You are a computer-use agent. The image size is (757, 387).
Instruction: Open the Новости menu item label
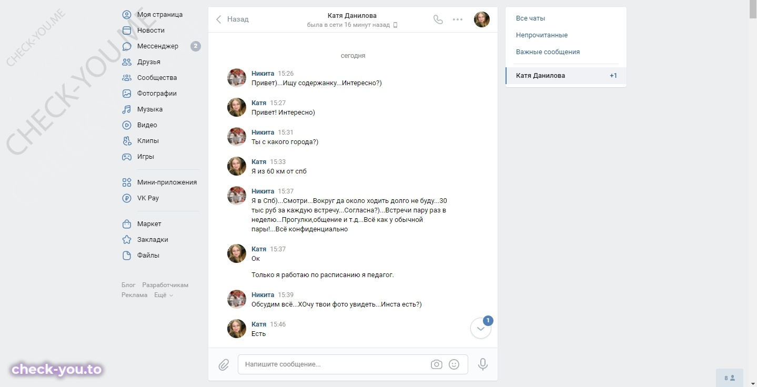click(151, 30)
